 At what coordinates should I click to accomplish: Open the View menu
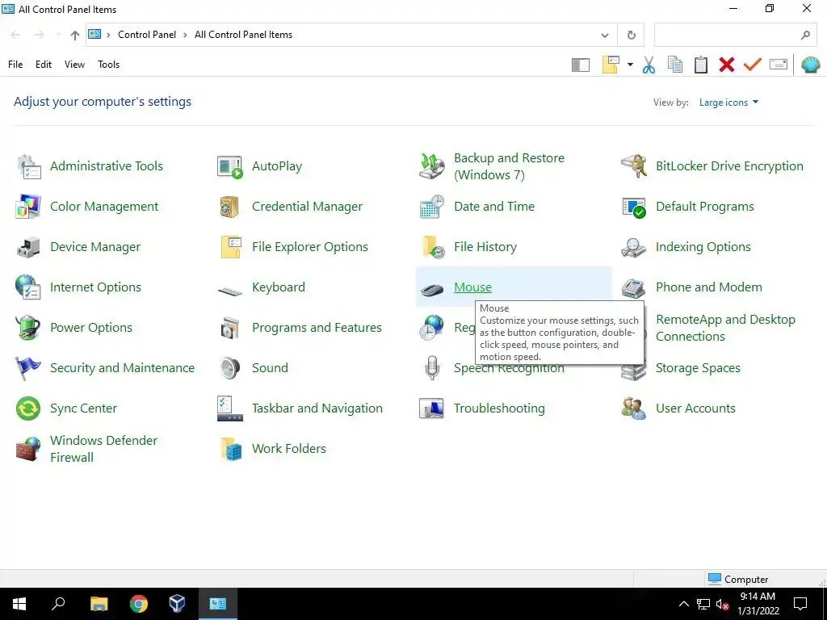pos(74,65)
